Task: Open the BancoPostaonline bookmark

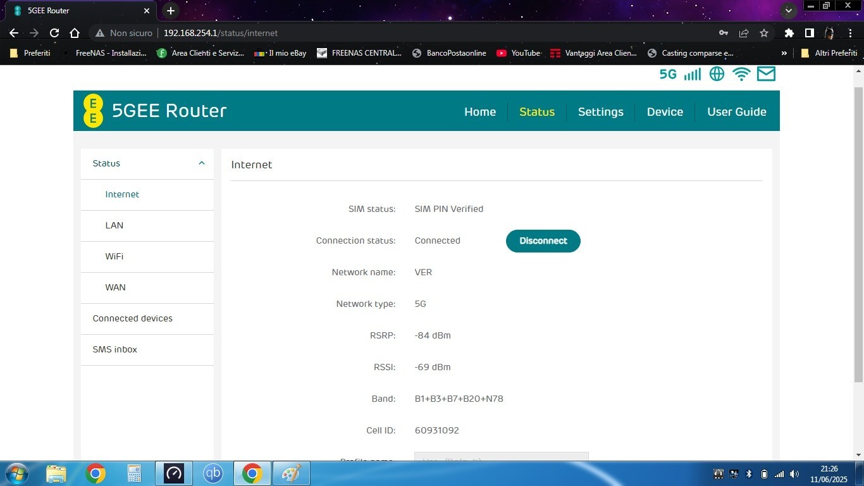Action: (x=449, y=53)
